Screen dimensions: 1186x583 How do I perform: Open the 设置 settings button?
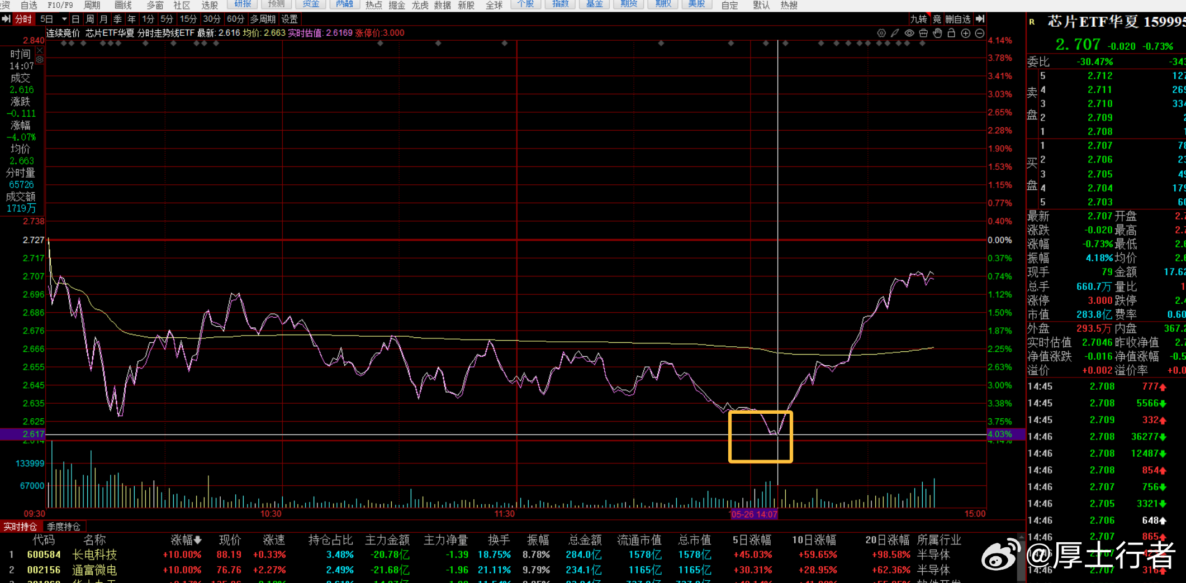click(x=290, y=19)
